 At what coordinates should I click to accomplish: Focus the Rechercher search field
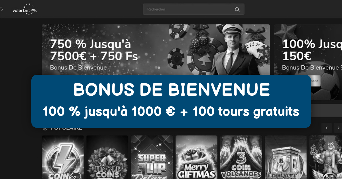pyautogui.click(x=194, y=9)
